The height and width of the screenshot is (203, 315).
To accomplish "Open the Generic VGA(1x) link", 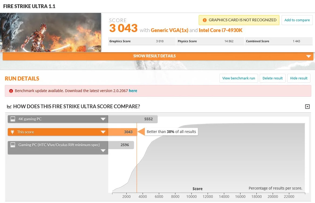I will click(x=170, y=30).
